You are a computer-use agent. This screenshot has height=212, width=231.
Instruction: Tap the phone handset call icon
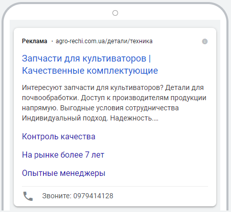click(x=28, y=196)
